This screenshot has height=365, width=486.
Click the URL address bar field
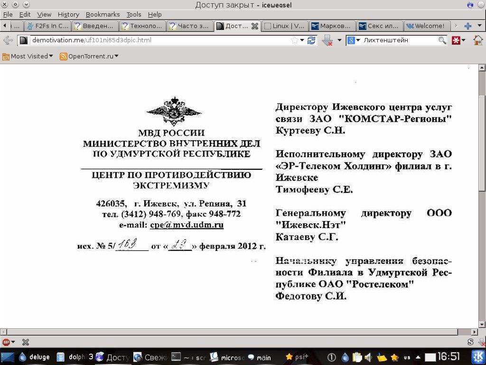[157, 40]
